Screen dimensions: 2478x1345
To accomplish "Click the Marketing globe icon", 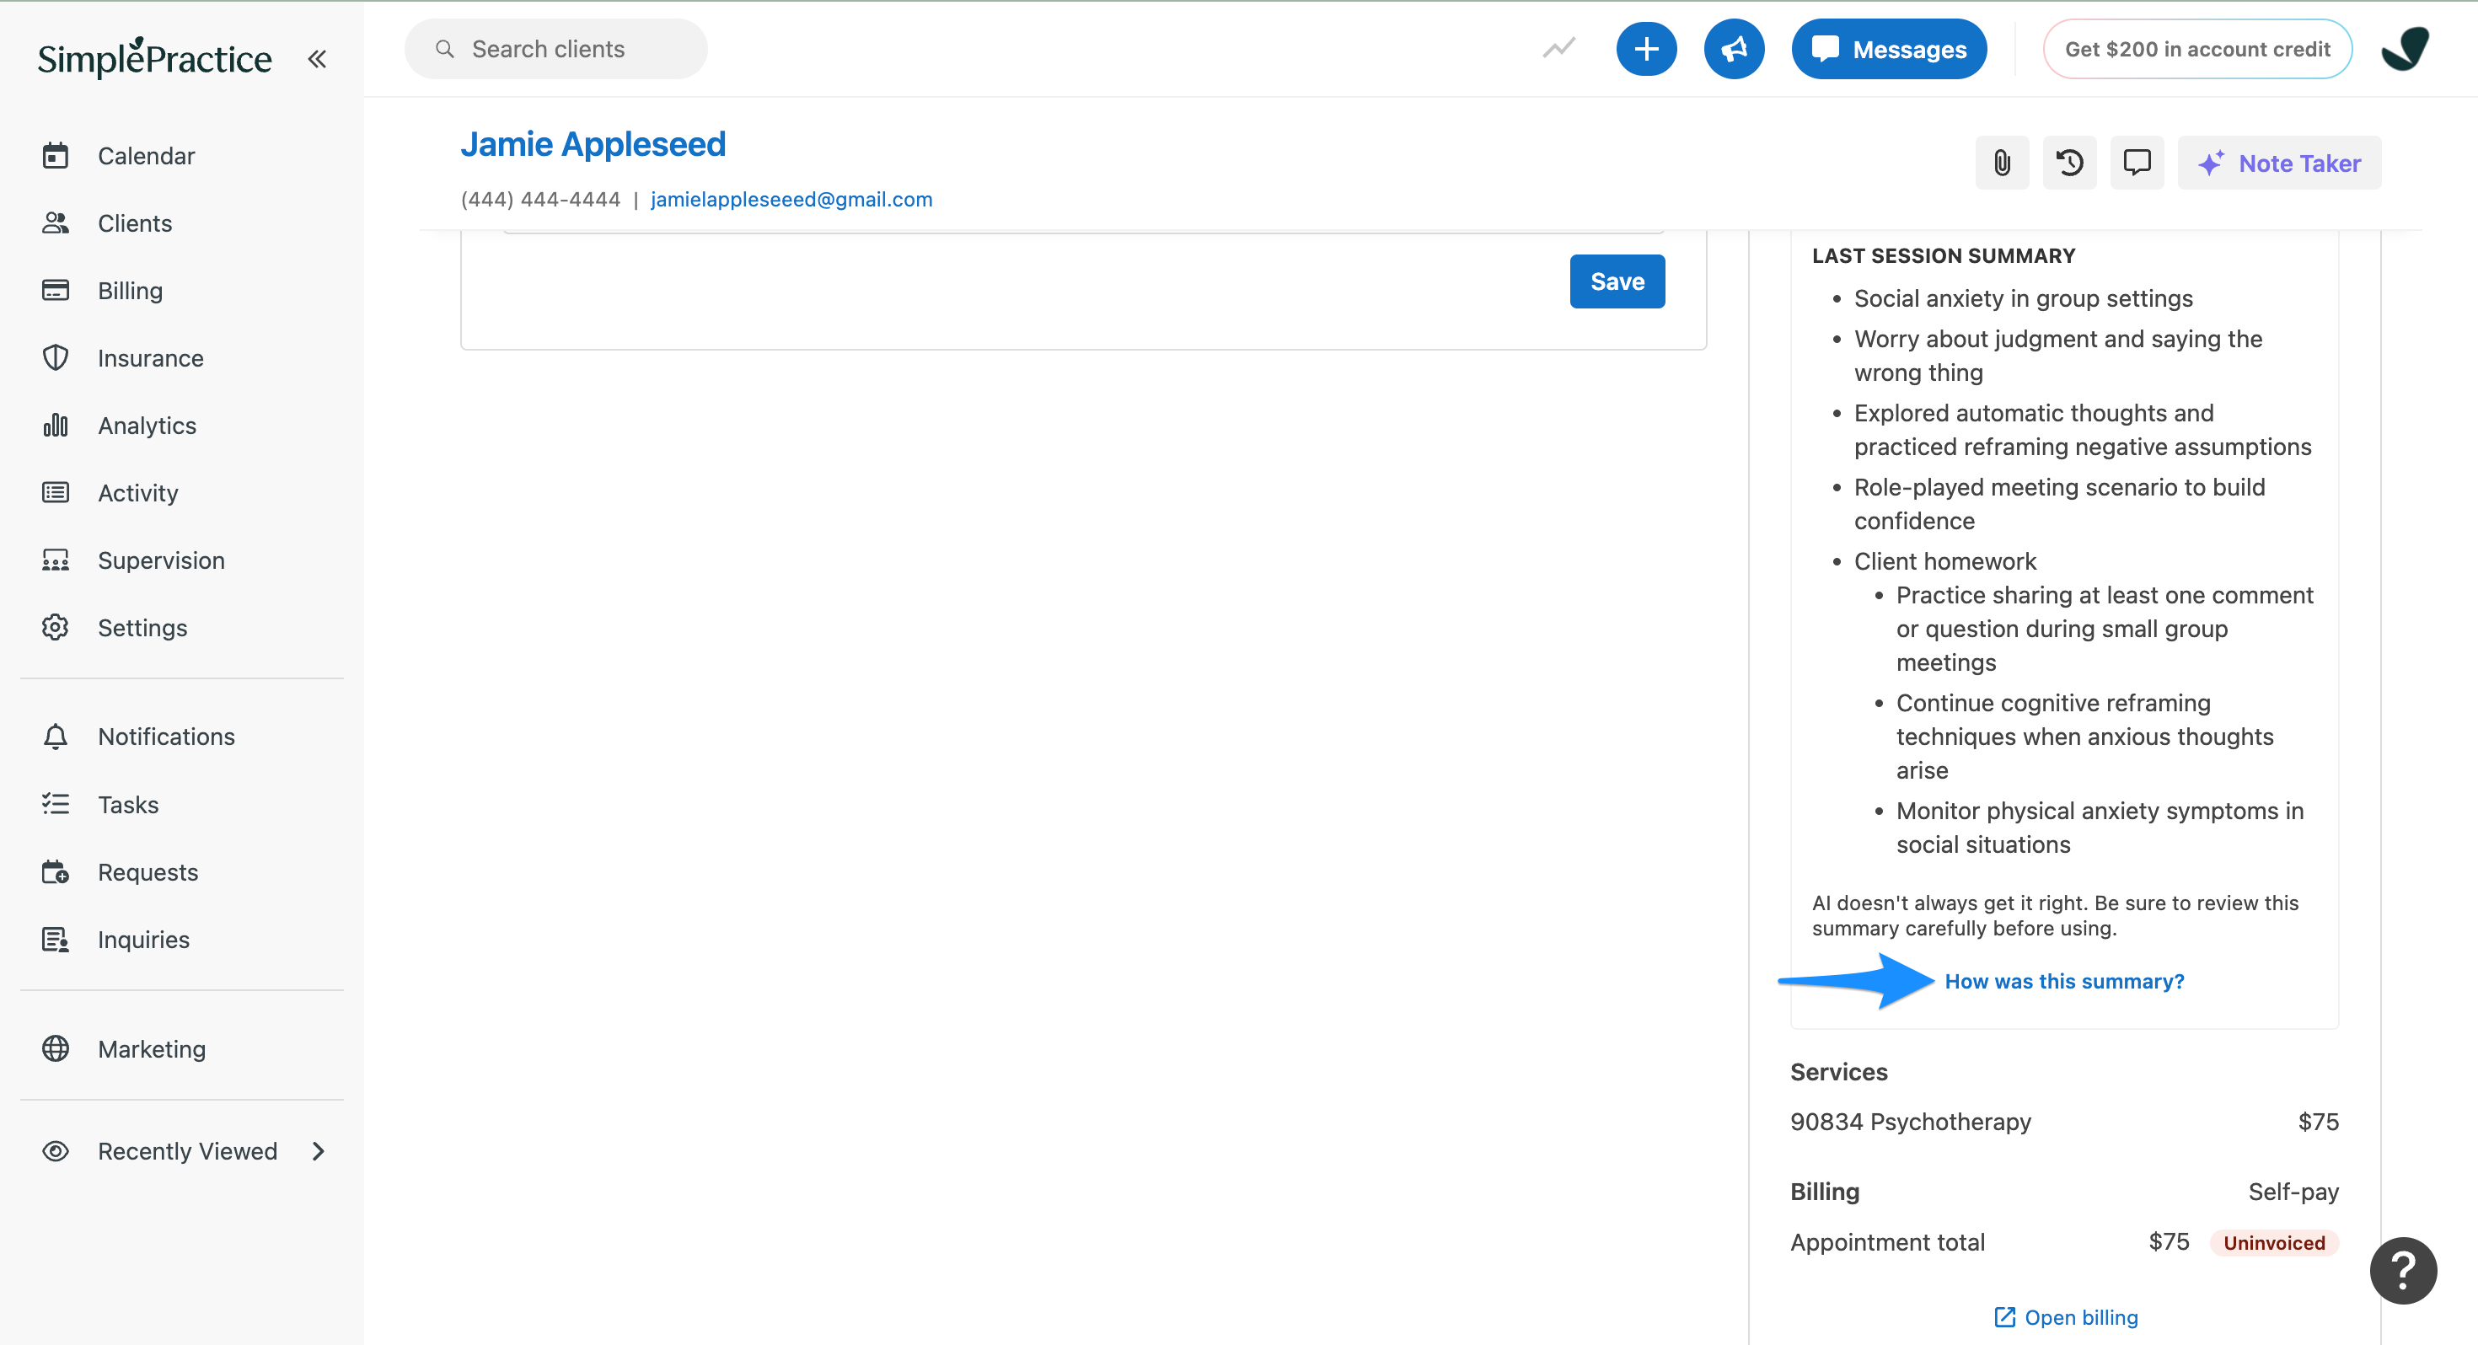I will pos(56,1048).
